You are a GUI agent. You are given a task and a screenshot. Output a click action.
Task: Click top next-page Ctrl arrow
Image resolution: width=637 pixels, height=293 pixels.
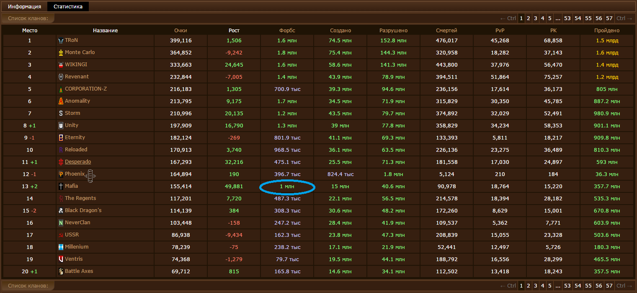[x=624, y=18]
